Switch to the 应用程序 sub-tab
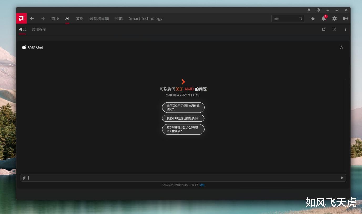 click(x=39, y=29)
